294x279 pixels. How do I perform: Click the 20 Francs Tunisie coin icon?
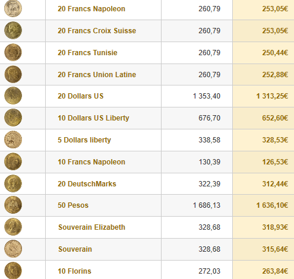(x=13, y=52)
